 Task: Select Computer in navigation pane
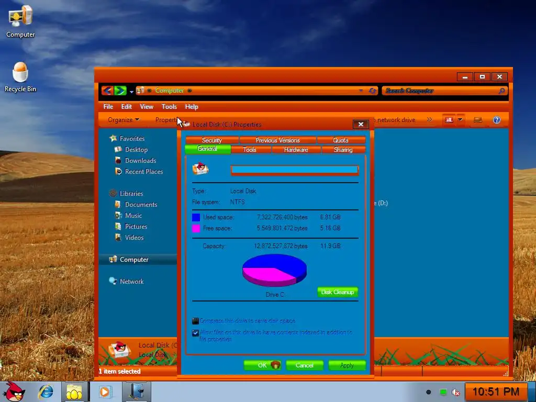(134, 260)
